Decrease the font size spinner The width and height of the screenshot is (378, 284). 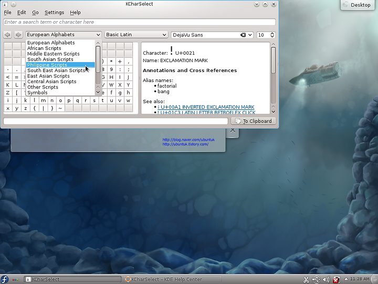(x=272, y=36)
